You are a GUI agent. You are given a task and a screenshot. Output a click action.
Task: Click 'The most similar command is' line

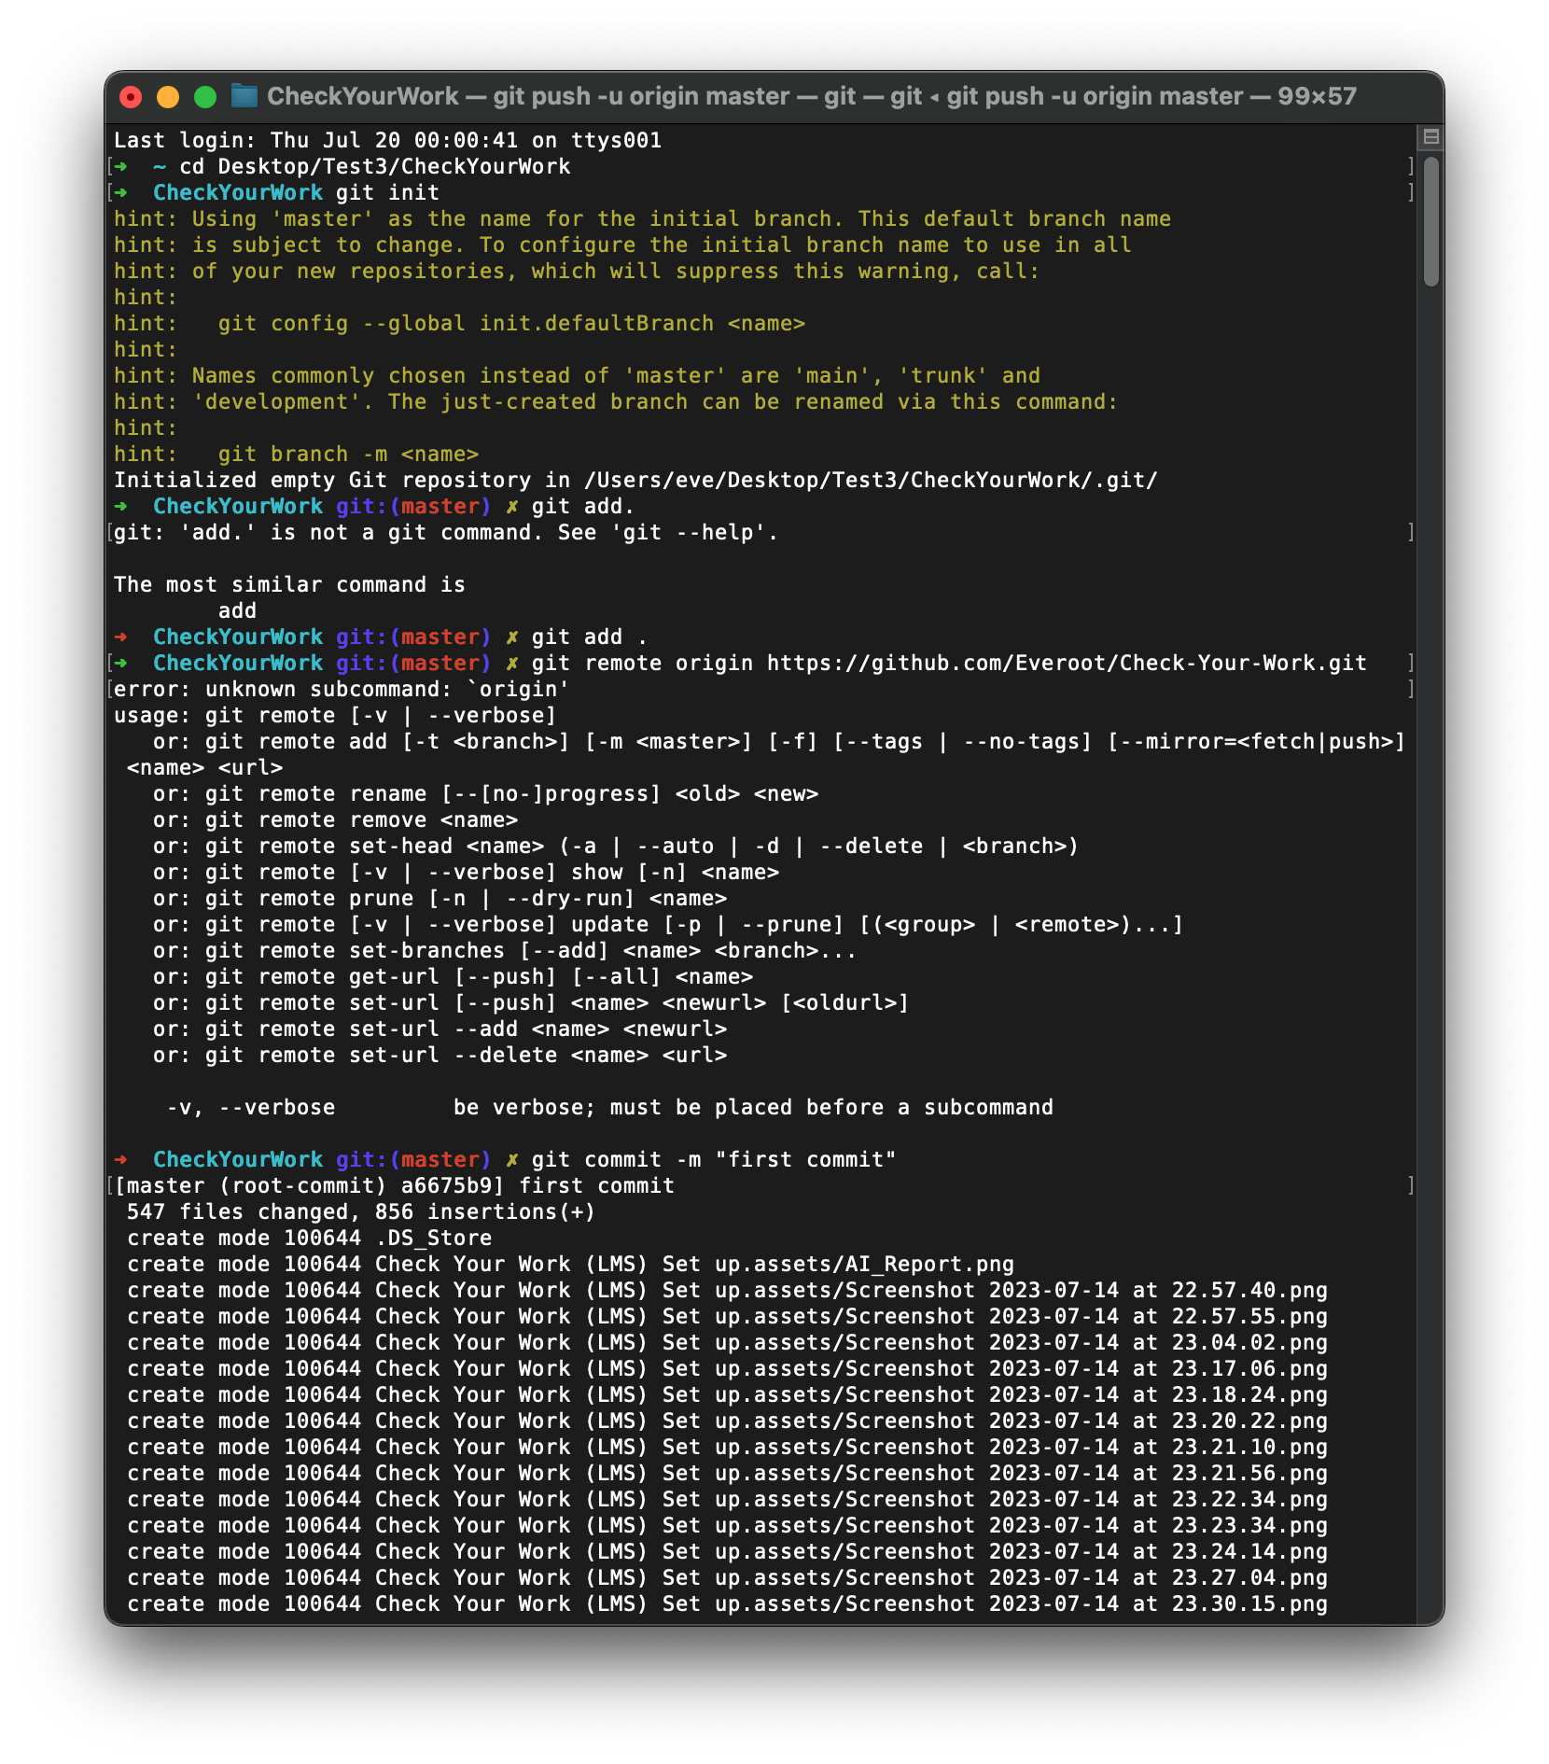289,585
